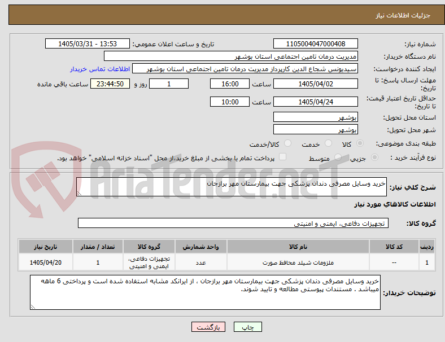Image resolution: width=445 pixels, height=342 pixels.
Task: Click the validity time field 10:00
Action: [230, 102]
